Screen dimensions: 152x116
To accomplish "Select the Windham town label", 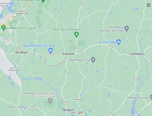I will [21, 52].
